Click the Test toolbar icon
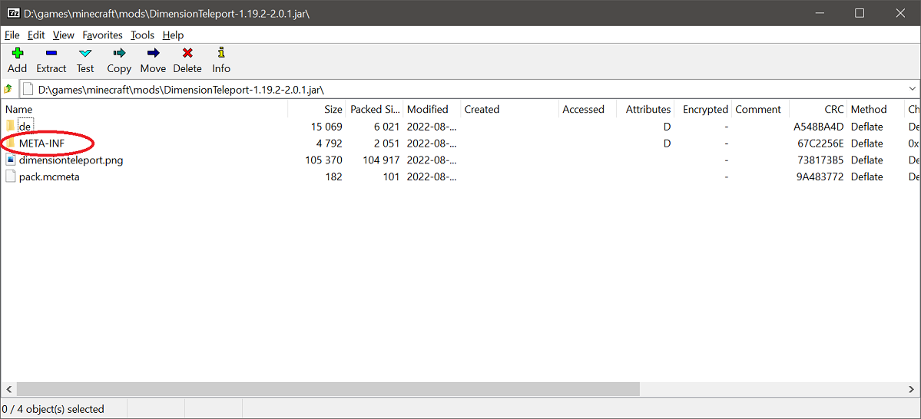Screen dimensions: 921x419 tap(84, 53)
